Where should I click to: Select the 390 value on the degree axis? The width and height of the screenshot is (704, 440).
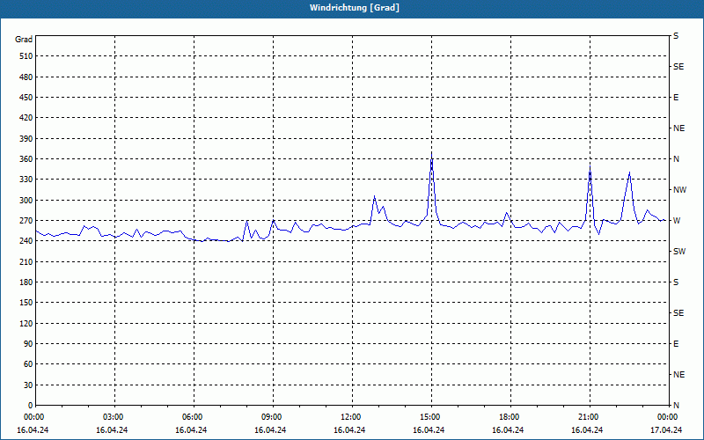coord(26,138)
